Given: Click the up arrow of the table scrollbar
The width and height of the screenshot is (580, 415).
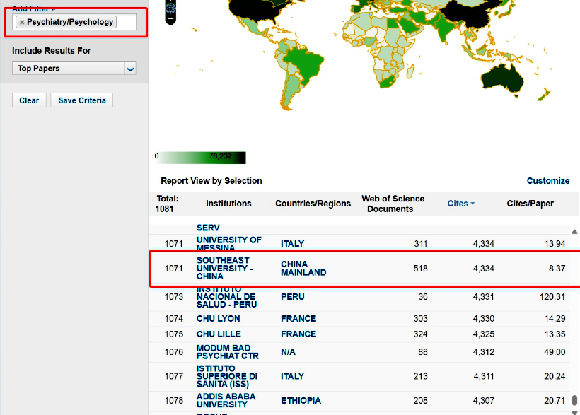Looking at the screenshot, I should (574, 232).
